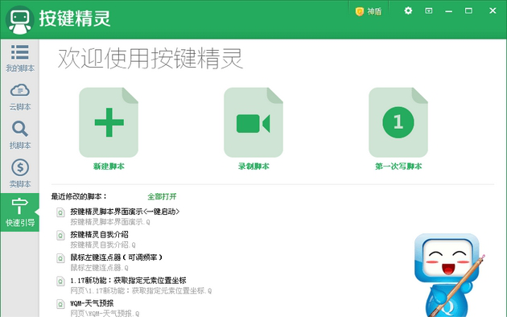
Task: Click the 新建脚本 plus document icon
Action: tap(109, 122)
